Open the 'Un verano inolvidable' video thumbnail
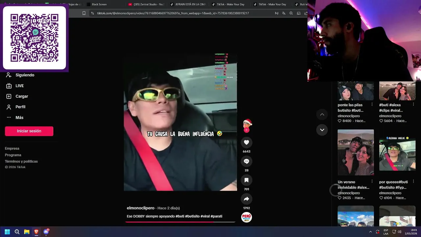The width and height of the screenshot is (421, 237). click(x=356, y=152)
